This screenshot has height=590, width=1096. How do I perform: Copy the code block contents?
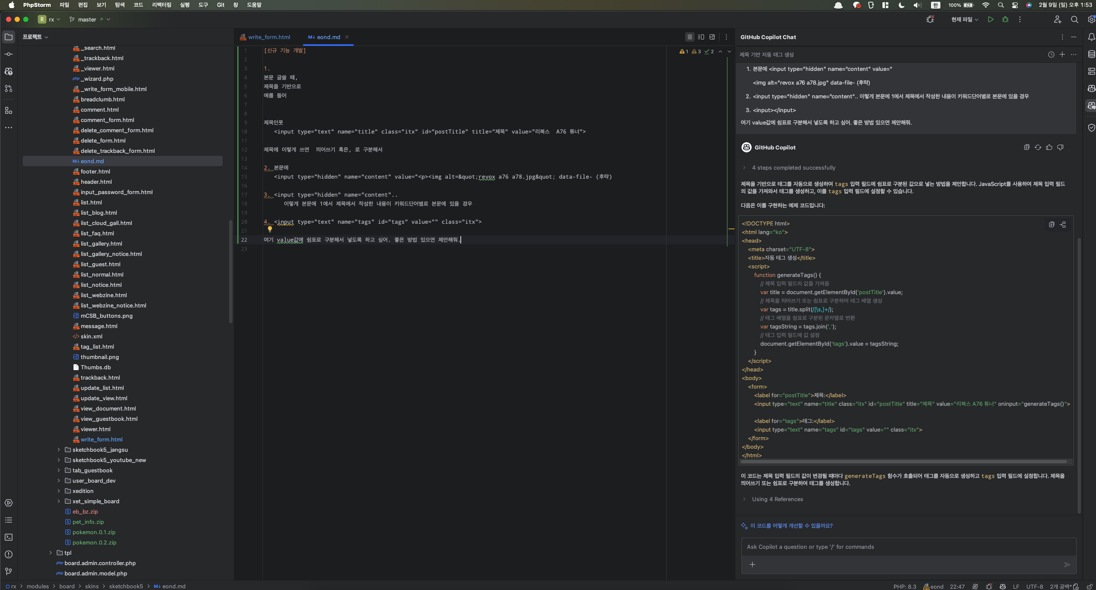coord(1051,225)
